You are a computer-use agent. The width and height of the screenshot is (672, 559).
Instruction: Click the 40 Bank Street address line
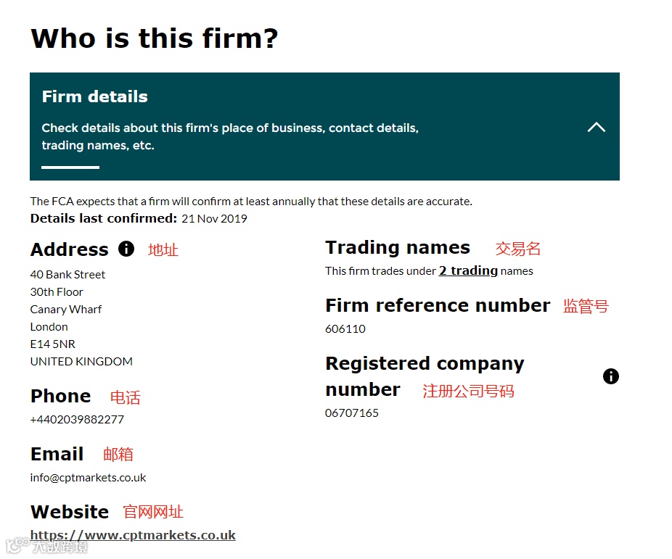pos(67,275)
